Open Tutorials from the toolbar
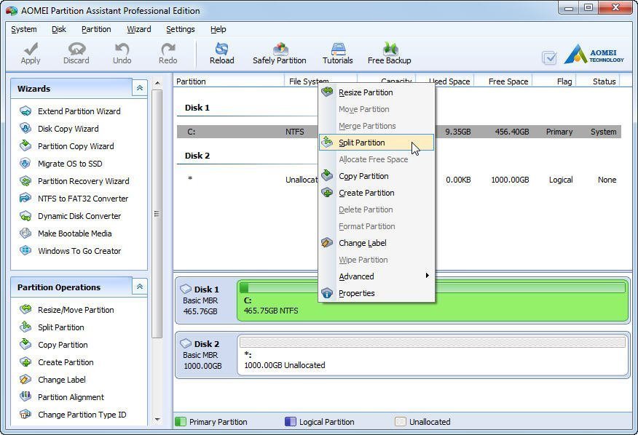 [x=338, y=54]
